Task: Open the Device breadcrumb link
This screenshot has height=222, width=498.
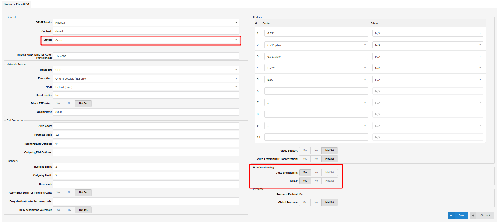Action: pos(8,4)
